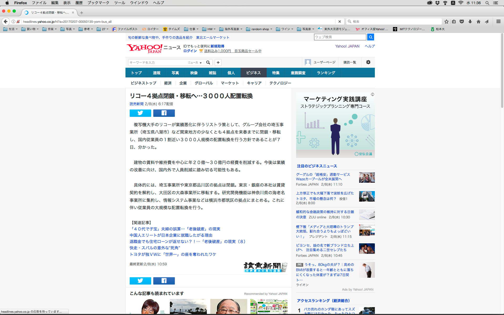Open the ブックマーク menu in menu bar
Screen dimensions: 504x315
click(98, 3)
